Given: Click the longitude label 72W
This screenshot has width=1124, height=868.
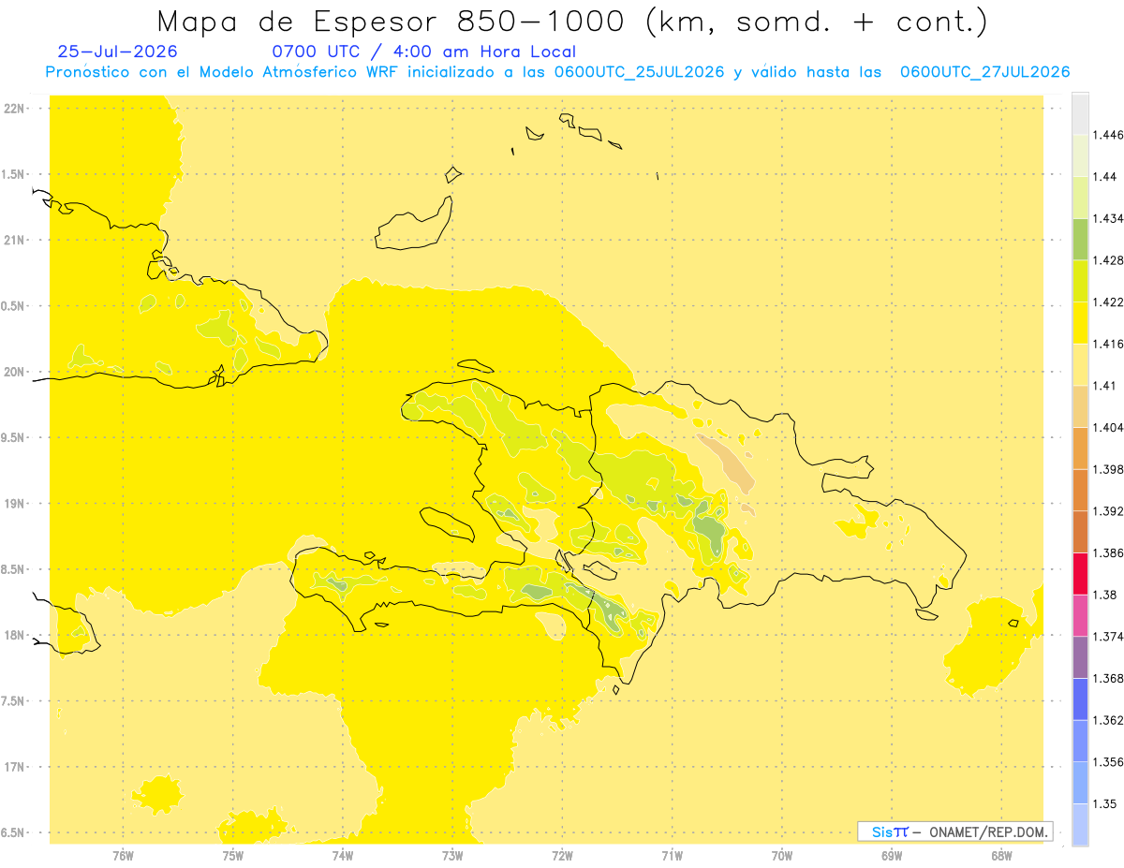Looking at the screenshot, I should (x=562, y=857).
